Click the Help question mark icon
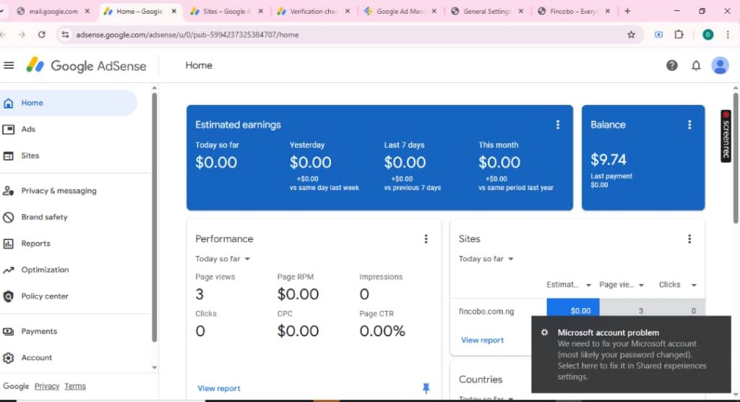Viewport: 740px width, 402px height. click(x=672, y=66)
